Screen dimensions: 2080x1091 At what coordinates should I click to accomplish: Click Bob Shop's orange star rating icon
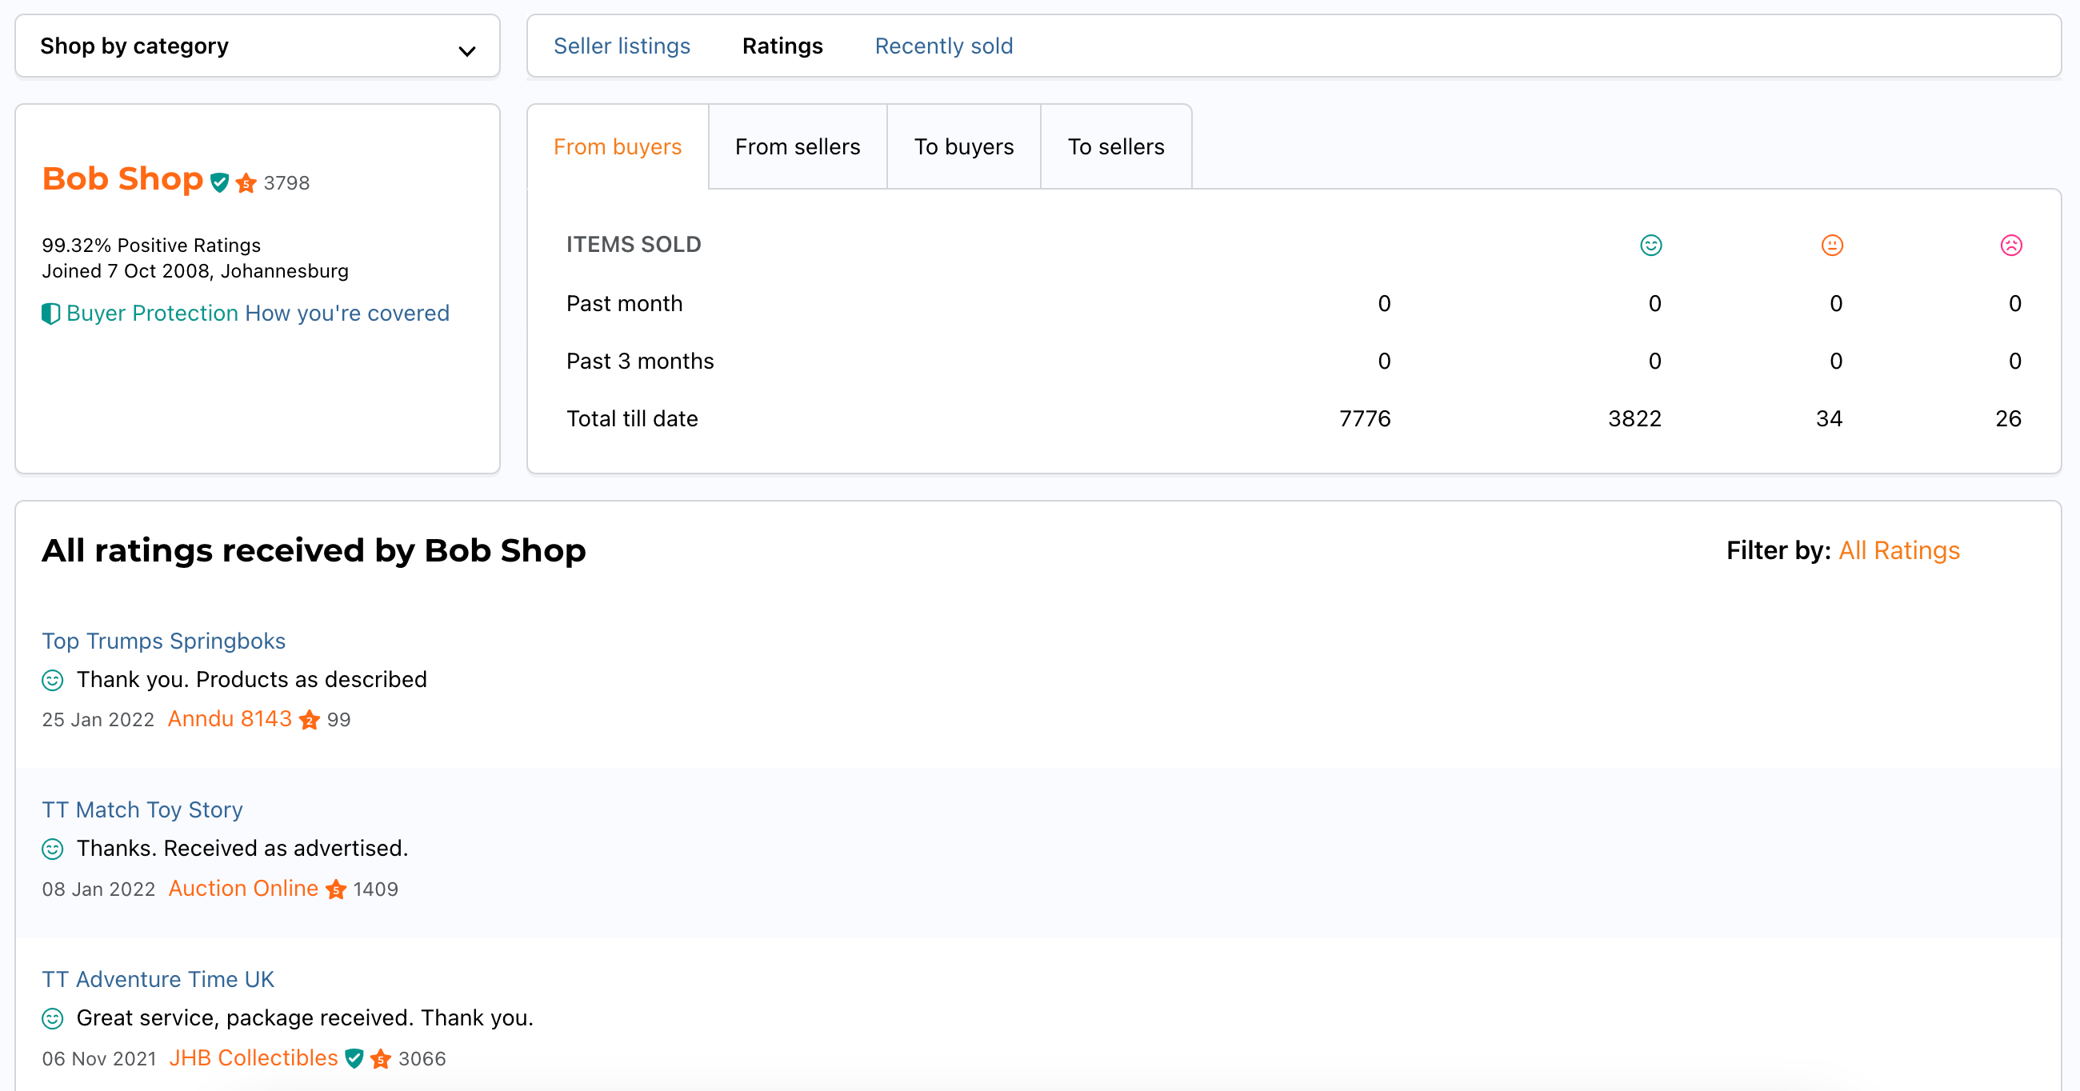pos(246,183)
